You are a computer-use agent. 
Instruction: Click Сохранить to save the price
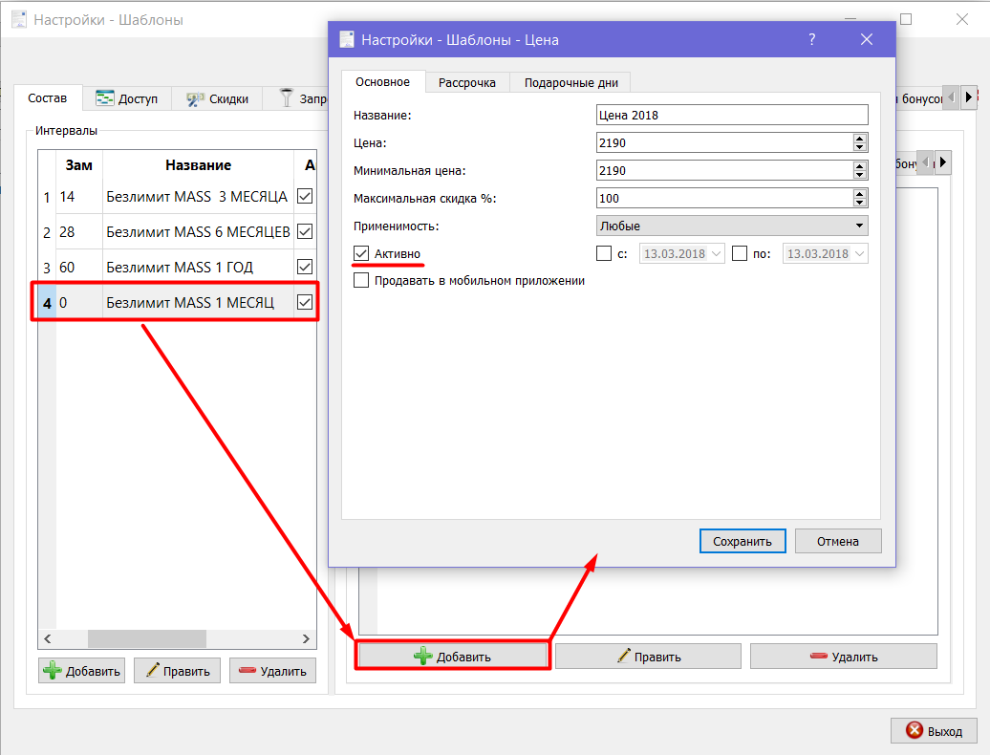(x=742, y=541)
